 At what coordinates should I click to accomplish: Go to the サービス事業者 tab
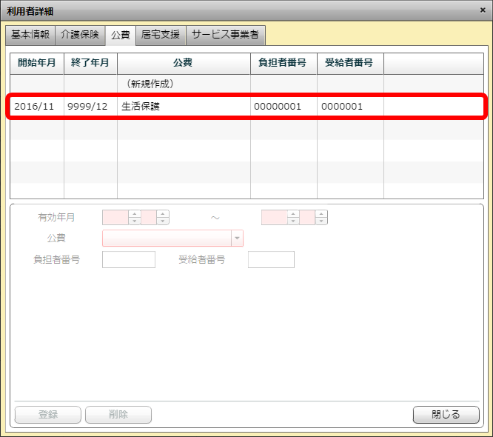pos(225,35)
